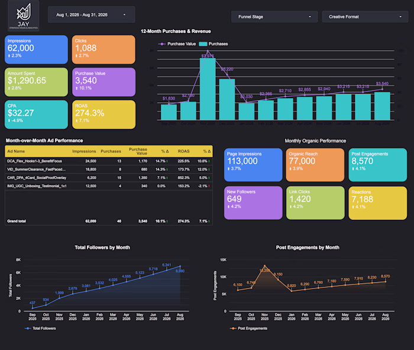Click Monthly Organic Performance heading
The image size is (414, 350).
coord(315,141)
